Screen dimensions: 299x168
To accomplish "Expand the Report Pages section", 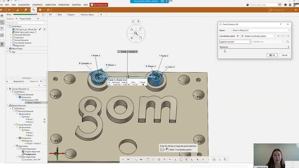I will click(x=7, y=49).
